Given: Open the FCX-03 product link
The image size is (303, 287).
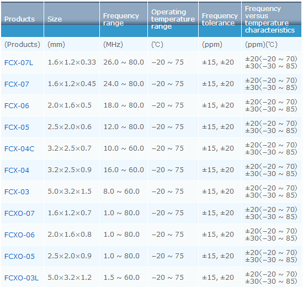Looking at the screenshot, I should (17, 192).
